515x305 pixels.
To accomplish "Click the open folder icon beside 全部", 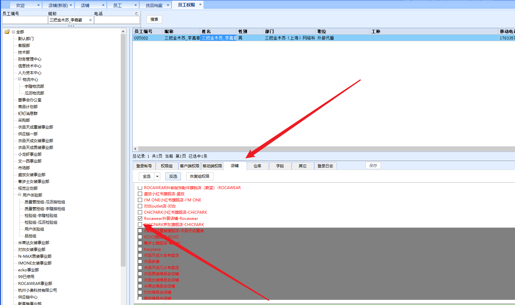I will click(7, 32).
